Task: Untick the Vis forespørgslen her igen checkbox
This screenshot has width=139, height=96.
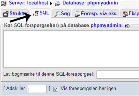Action: [x=56, y=89]
